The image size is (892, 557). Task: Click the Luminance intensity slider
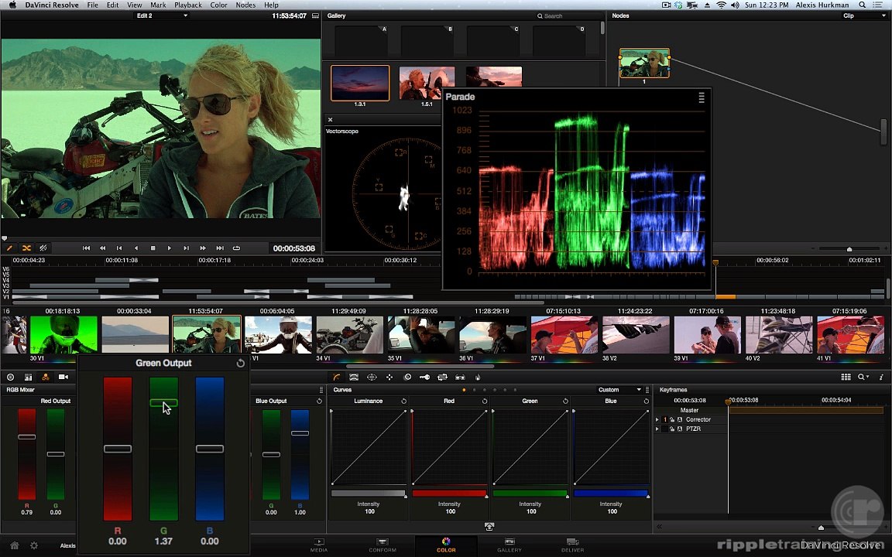(369, 494)
